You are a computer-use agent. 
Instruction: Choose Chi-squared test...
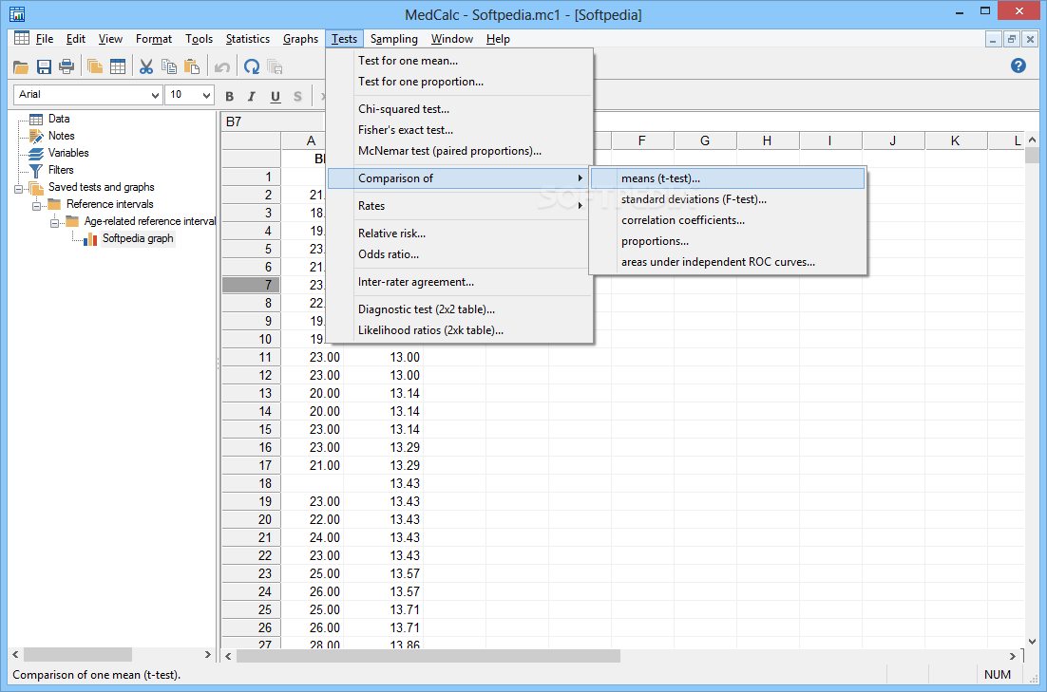pos(460,109)
